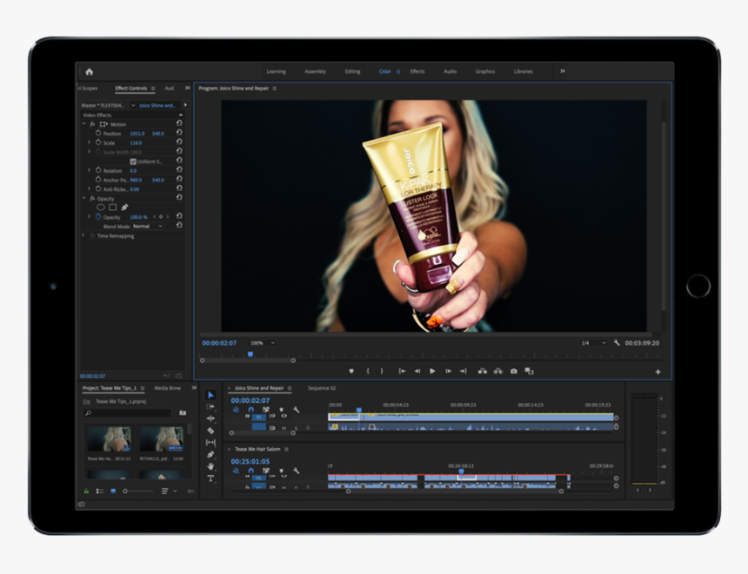
Task: Toggle animation stopwatch for Anchor Point
Action: [98, 180]
